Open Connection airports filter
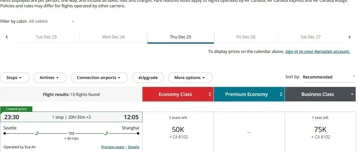Screen dimensions: 358x152 coord(99,78)
